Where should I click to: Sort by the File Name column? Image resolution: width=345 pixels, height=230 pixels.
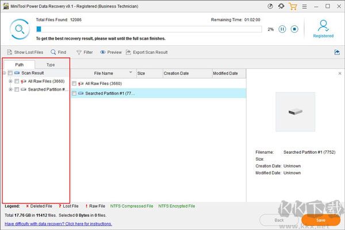click(x=103, y=73)
